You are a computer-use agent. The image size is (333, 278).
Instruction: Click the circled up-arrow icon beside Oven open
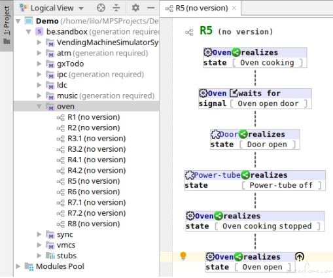click(300, 256)
